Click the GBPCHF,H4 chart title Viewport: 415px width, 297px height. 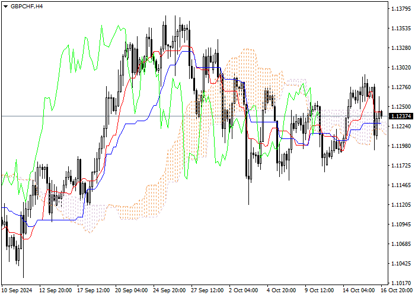coord(27,7)
